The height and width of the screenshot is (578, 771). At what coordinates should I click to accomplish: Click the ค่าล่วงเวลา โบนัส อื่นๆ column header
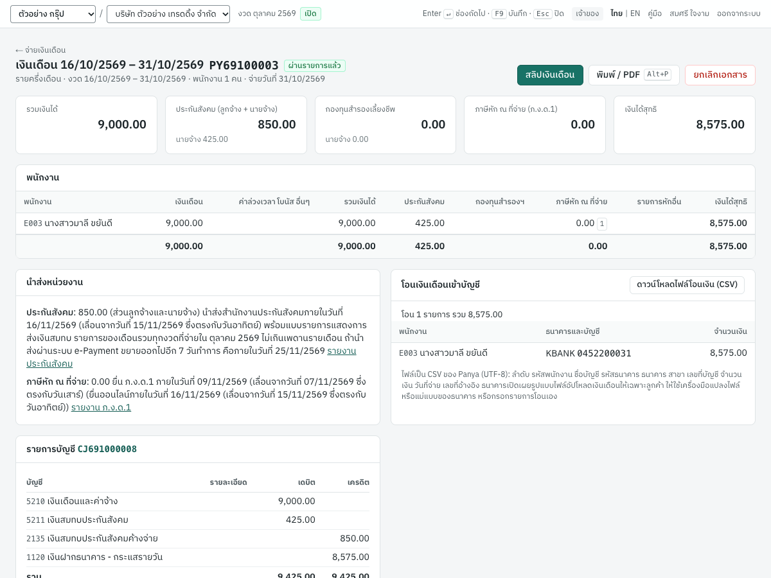pos(274,202)
